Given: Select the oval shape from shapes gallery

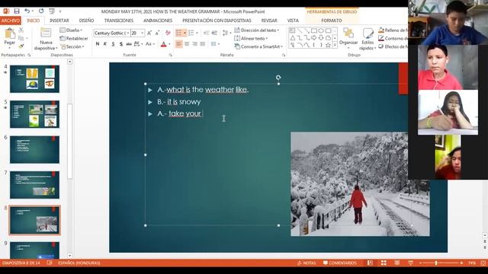Looking at the screenshot, I should (x=321, y=30).
